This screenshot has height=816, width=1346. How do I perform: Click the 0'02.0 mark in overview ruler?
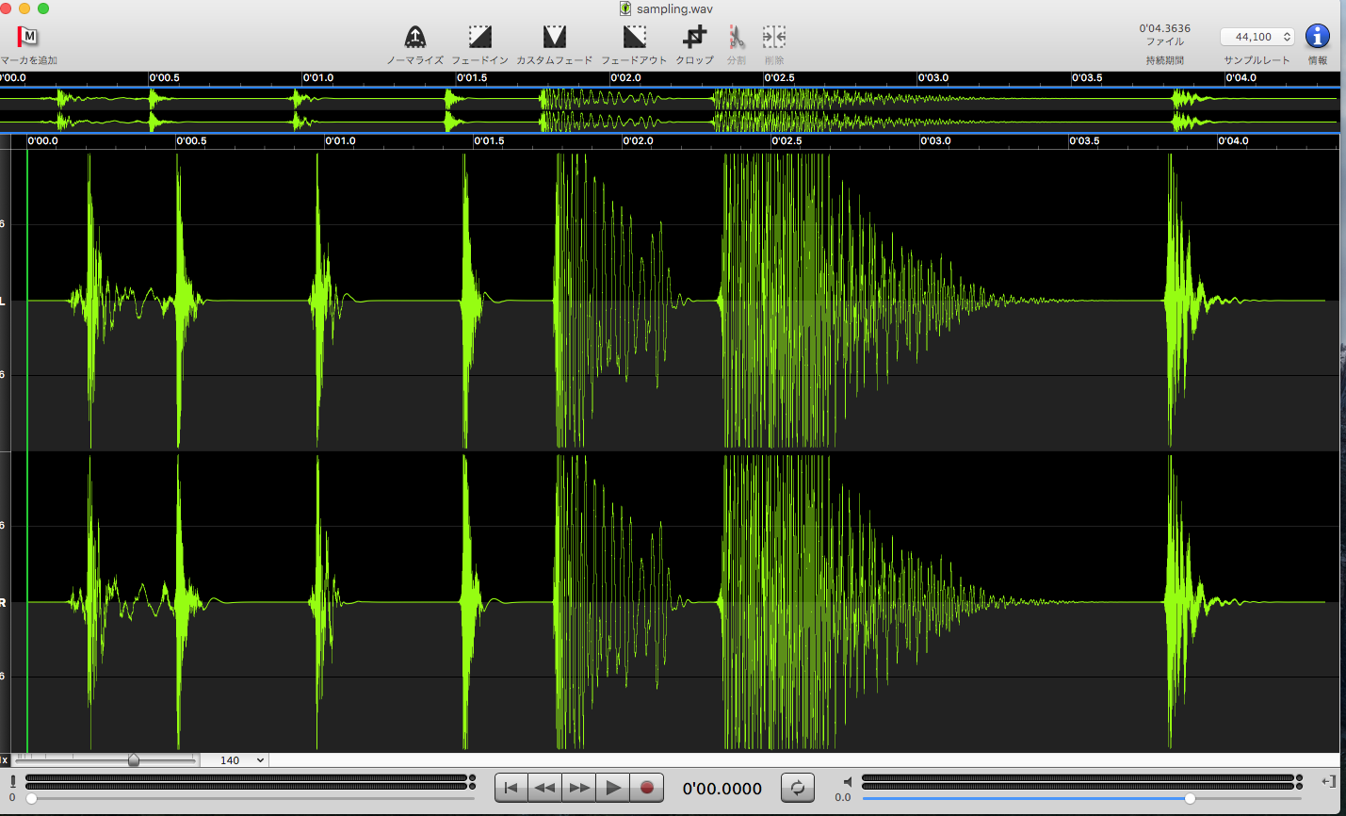point(625,78)
